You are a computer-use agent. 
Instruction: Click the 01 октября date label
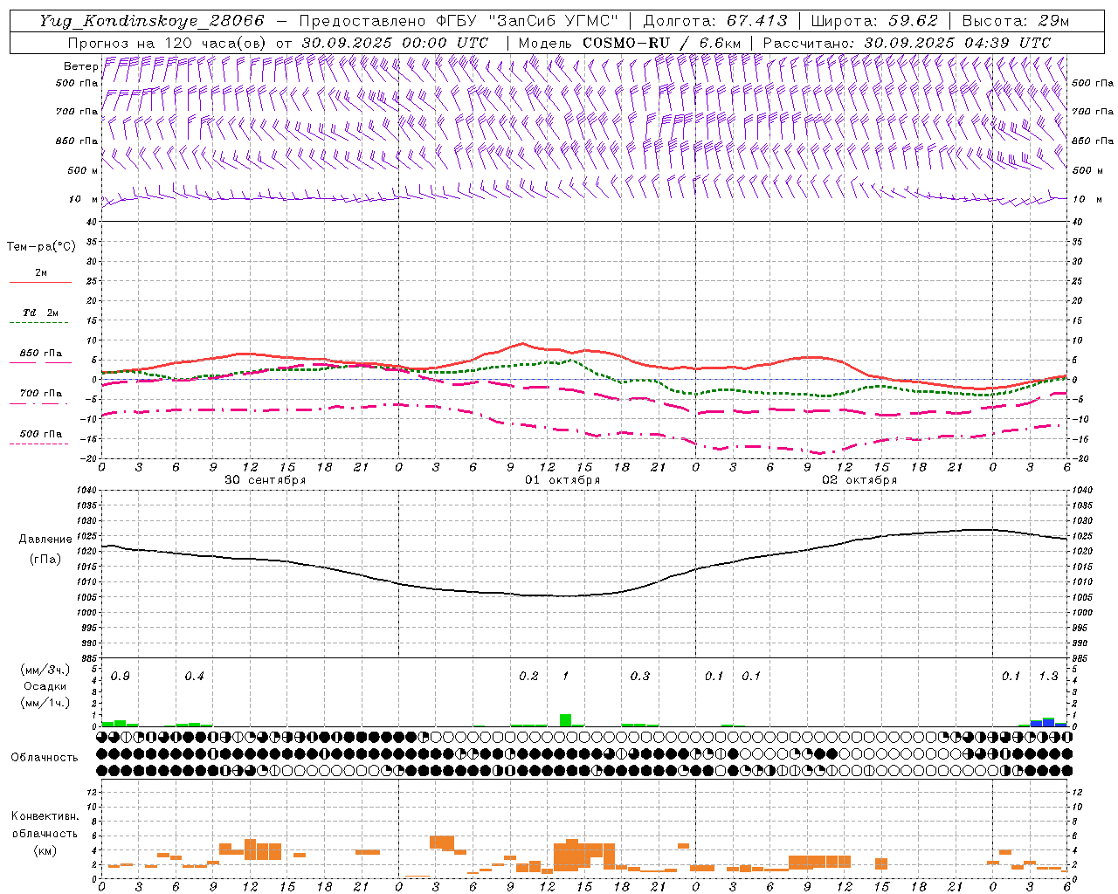coord(562,480)
